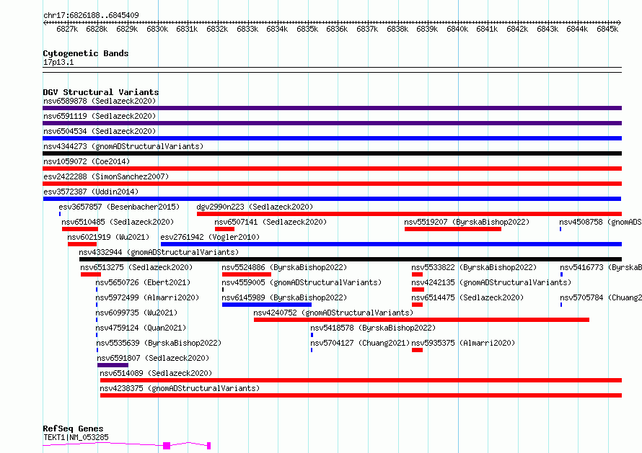Select the RefSeq Genes track title

point(73,429)
